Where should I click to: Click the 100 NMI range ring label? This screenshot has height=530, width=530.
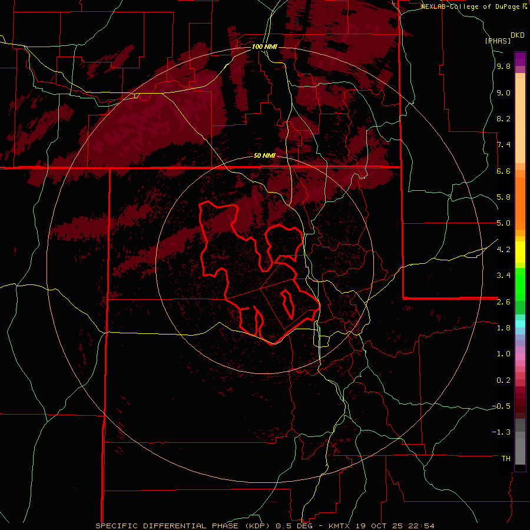(264, 47)
